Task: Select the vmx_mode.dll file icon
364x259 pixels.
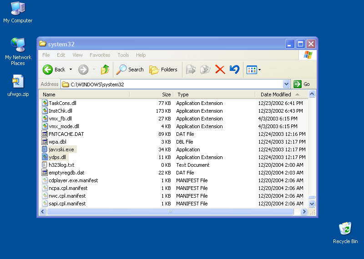Action: tap(45, 126)
